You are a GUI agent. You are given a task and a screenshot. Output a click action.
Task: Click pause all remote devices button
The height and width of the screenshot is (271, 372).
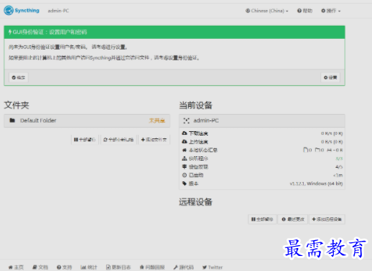262,219
